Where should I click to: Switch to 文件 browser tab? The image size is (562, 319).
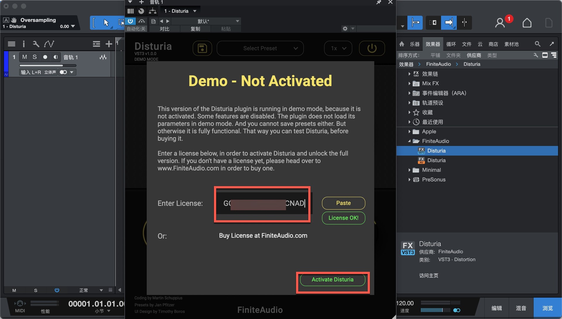(x=467, y=44)
